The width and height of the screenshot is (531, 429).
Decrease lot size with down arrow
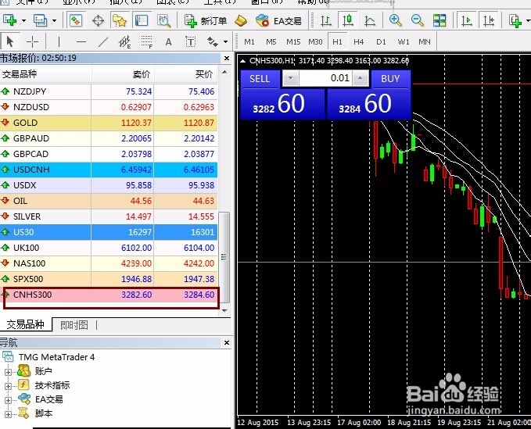[x=290, y=78]
